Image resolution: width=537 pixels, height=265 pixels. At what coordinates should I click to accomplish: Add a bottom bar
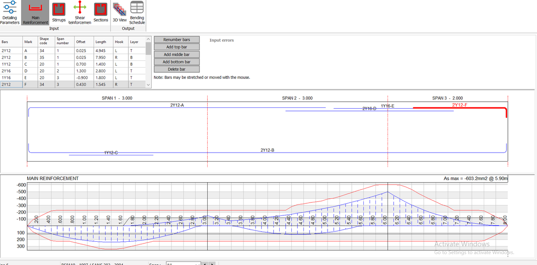coord(176,62)
